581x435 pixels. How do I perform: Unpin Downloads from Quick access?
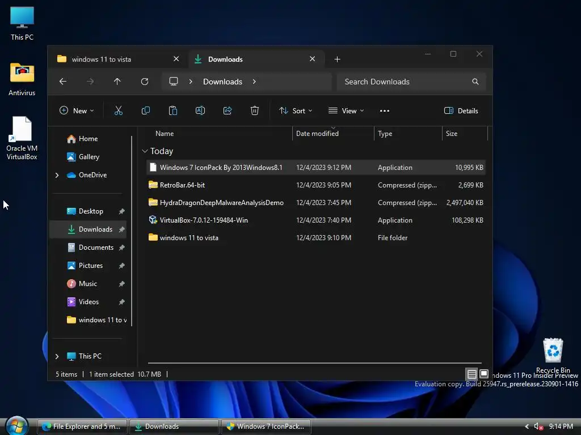tap(121, 229)
